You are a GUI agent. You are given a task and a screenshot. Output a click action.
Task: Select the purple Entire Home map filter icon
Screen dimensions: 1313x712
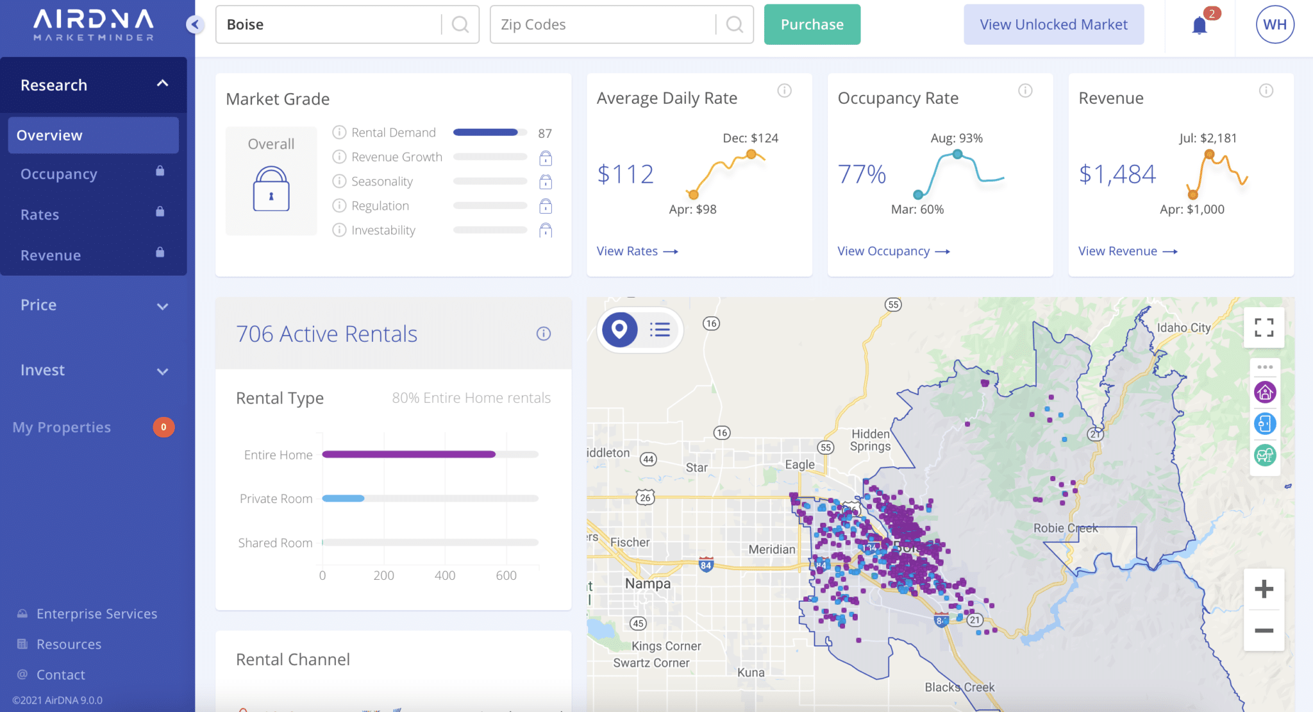[x=1266, y=392]
